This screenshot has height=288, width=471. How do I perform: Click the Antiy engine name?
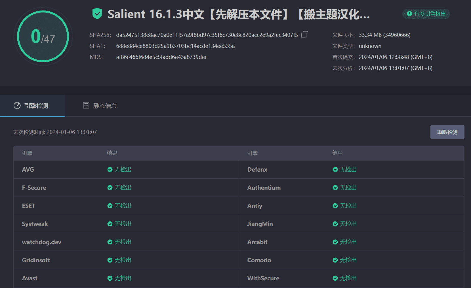(255, 206)
